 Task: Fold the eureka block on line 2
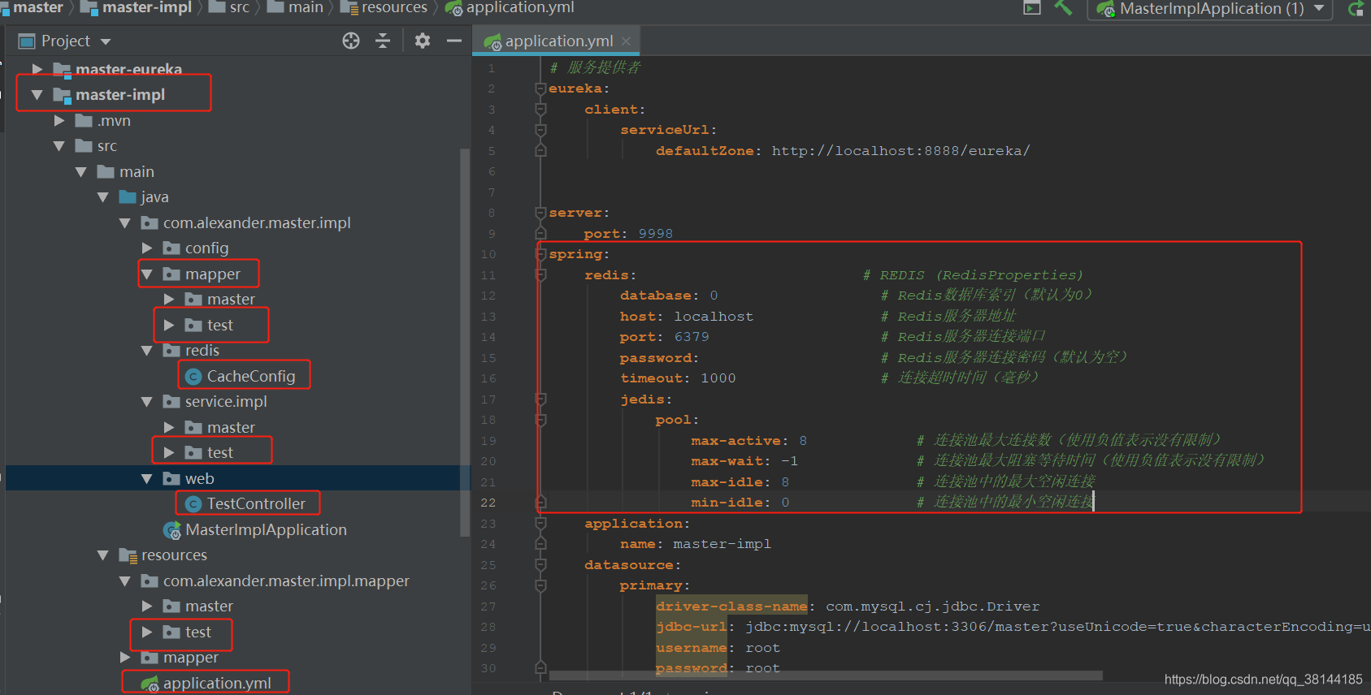tap(540, 88)
